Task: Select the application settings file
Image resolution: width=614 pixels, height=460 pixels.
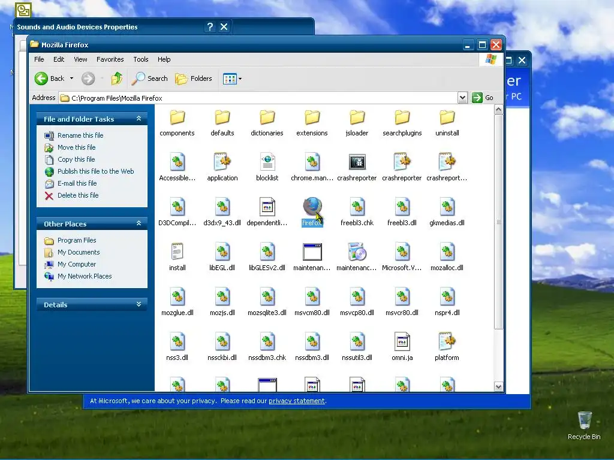Action: coord(222,162)
